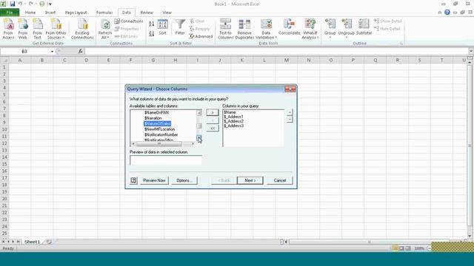Click the From Text icon

point(37,29)
